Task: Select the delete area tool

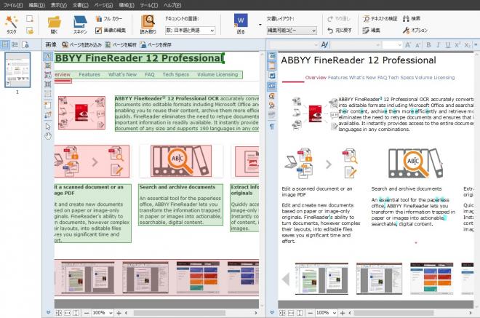Action: (x=48, y=105)
